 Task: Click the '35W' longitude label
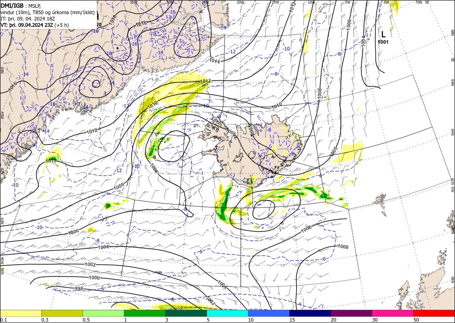[x=133, y=2]
